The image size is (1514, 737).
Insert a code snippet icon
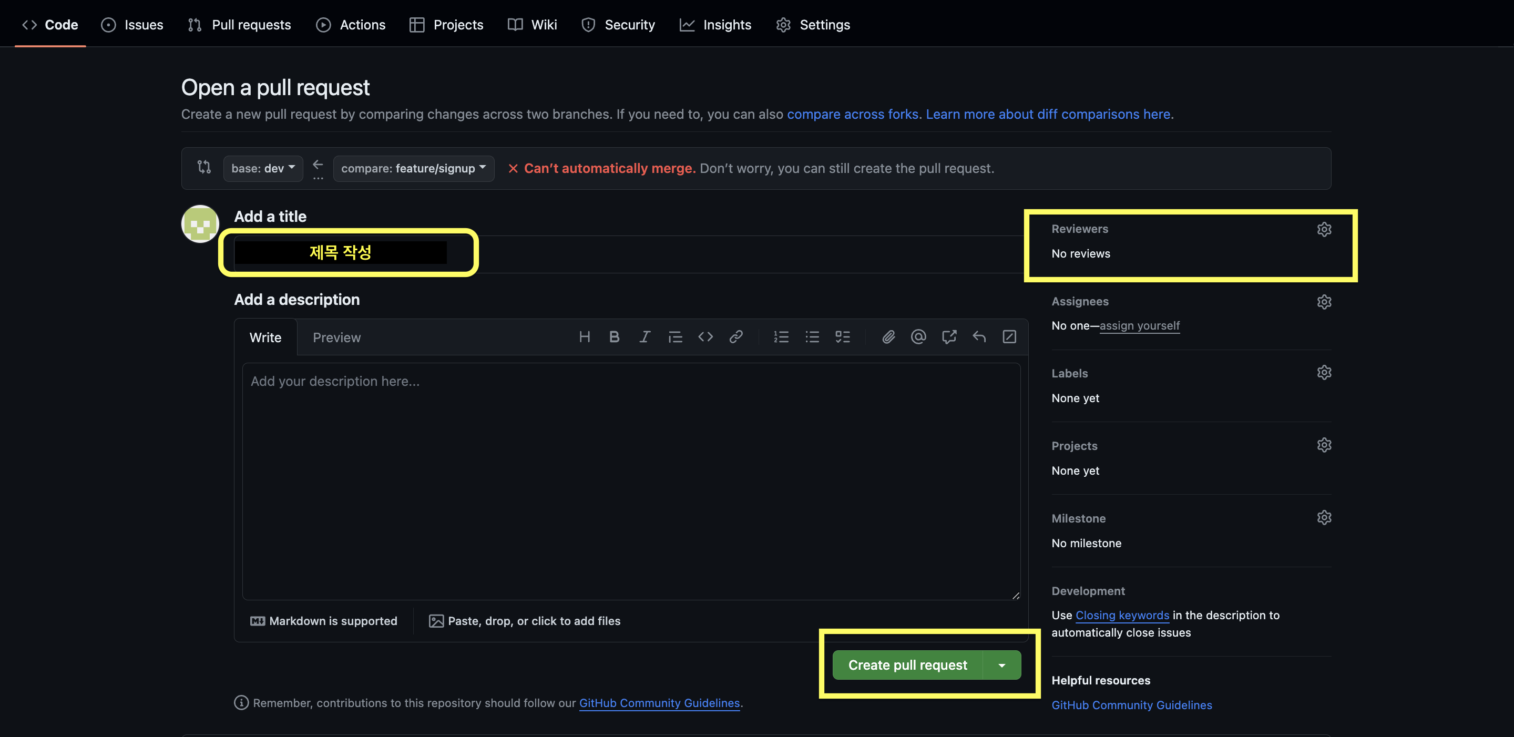tap(705, 337)
